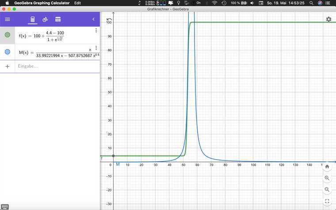336x210 pixels.
Task: Show the on-screen virtual keyboard
Action: click(x=5, y=206)
